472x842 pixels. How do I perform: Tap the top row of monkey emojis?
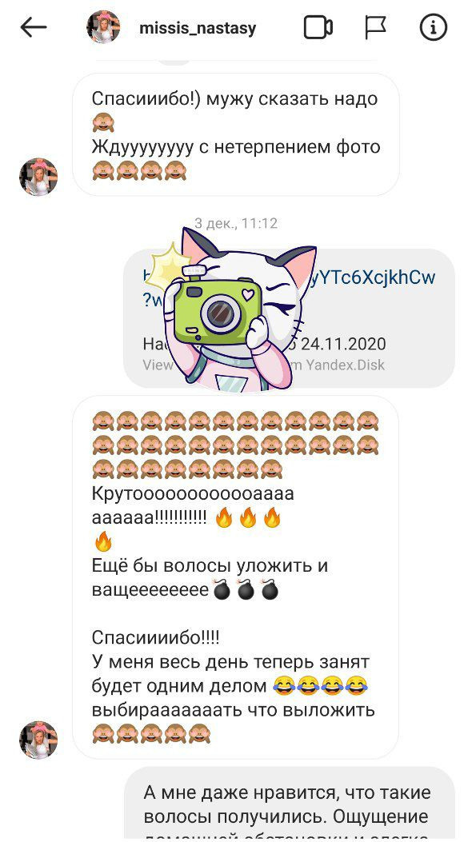pyautogui.click(x=235, y=421)
